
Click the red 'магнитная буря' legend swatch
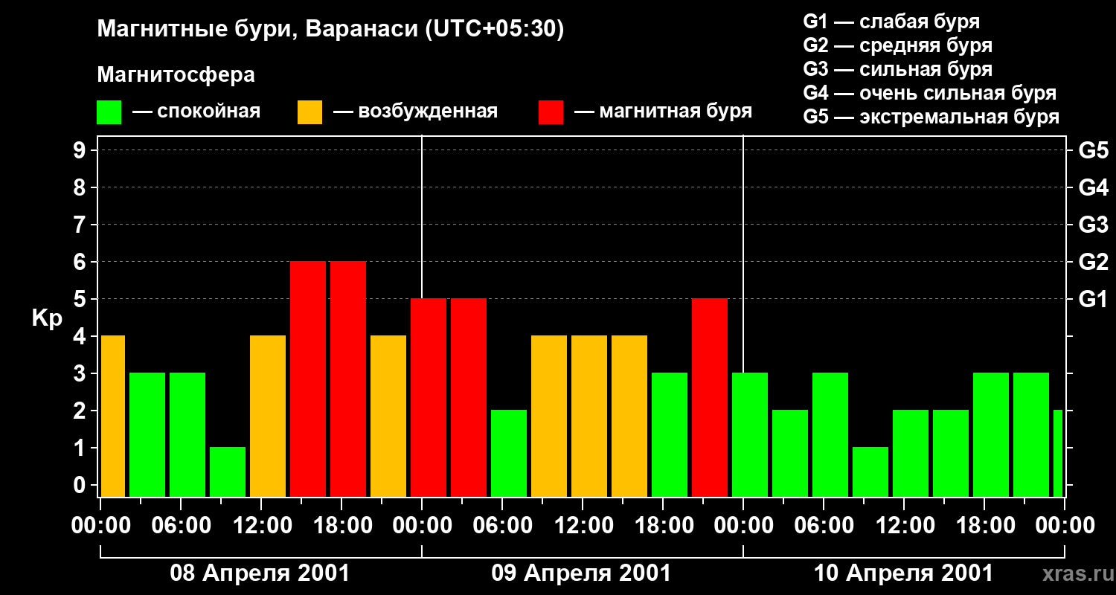[x=551, y=112]
